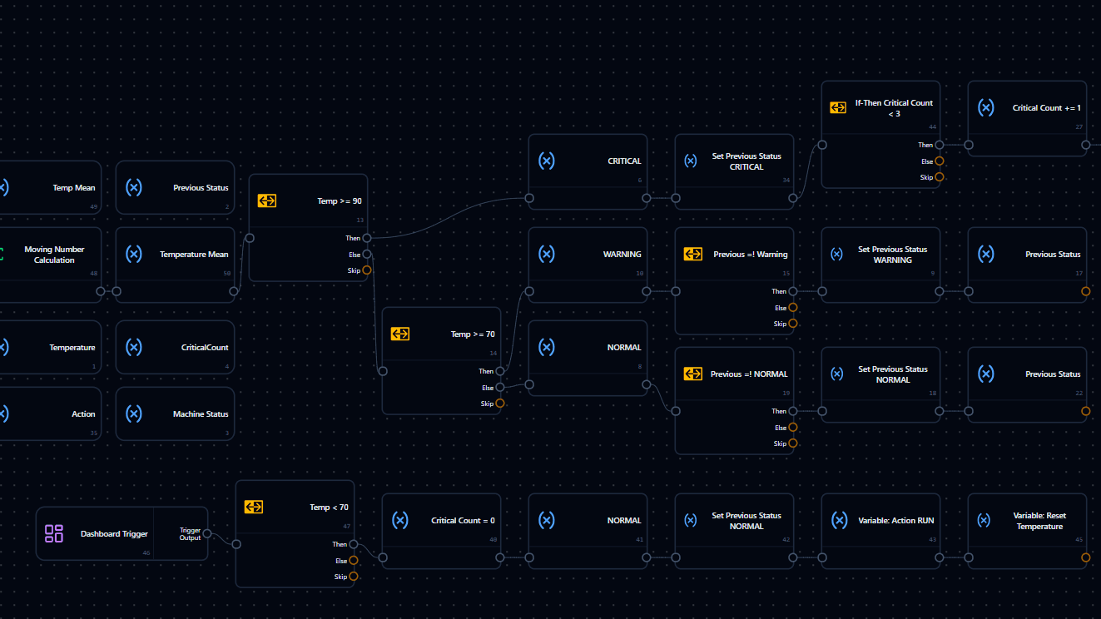Viewport: 1101px width, 619px height.
Task: Click the CRITICAL node variable icon
Action: (x=547, y=161)
